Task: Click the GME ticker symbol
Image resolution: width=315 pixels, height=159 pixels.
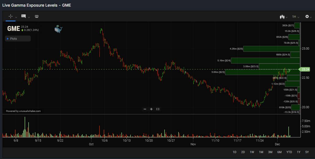Action: 13,29
